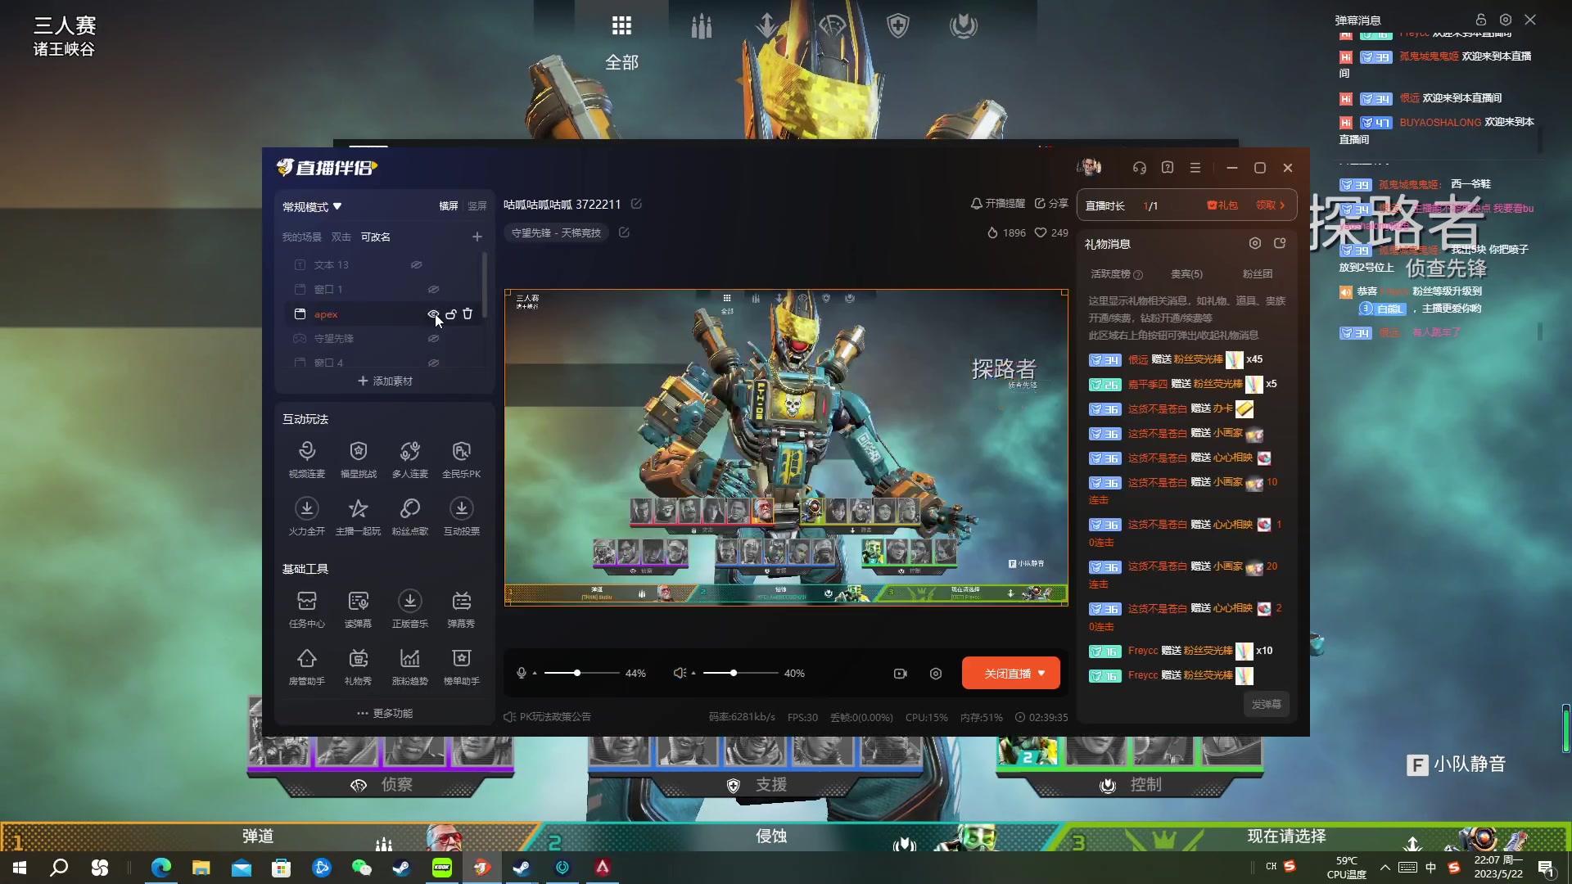
Task: Open 火力全开 download icon
Action: pyautogui.click(x=306, y=516)
